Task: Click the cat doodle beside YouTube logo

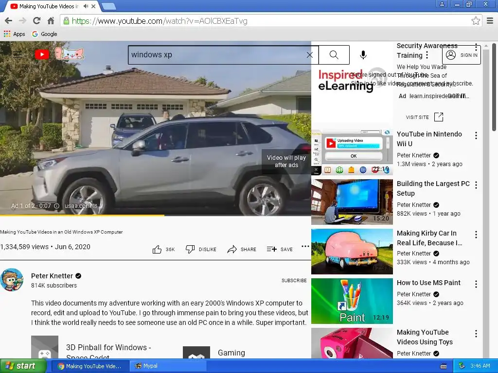Action: pos(70,53)
